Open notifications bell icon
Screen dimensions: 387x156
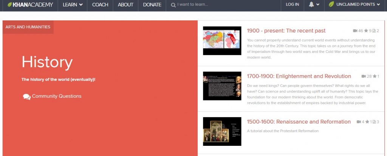(311, 5)
